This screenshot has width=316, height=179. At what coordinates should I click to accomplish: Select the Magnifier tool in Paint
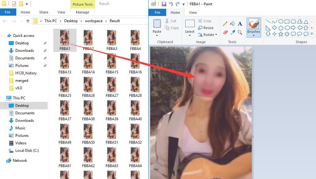(240, 32)
